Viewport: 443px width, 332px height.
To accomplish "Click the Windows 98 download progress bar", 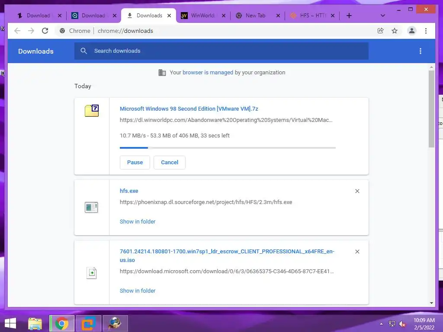I will click(x=228, y=148).
